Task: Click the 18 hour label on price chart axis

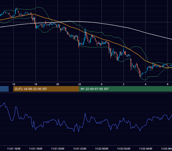Action: [x=36, y=84]
